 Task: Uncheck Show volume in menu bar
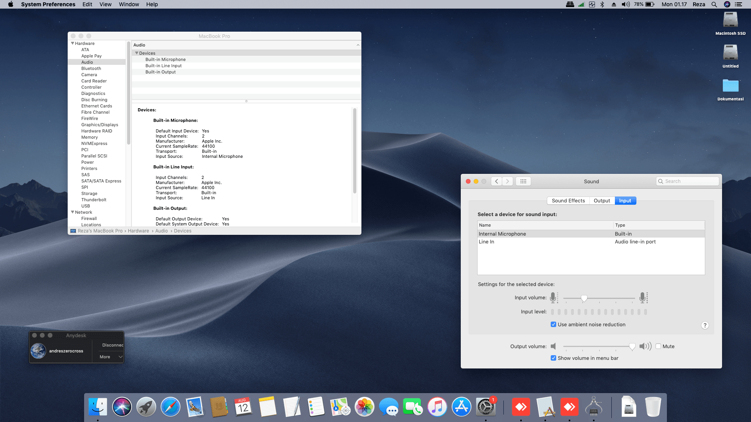coord(553,358)
